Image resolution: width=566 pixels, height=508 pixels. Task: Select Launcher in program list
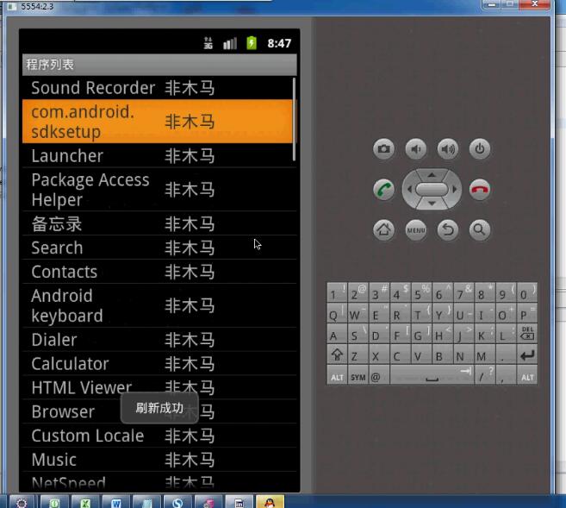(159, 156)
